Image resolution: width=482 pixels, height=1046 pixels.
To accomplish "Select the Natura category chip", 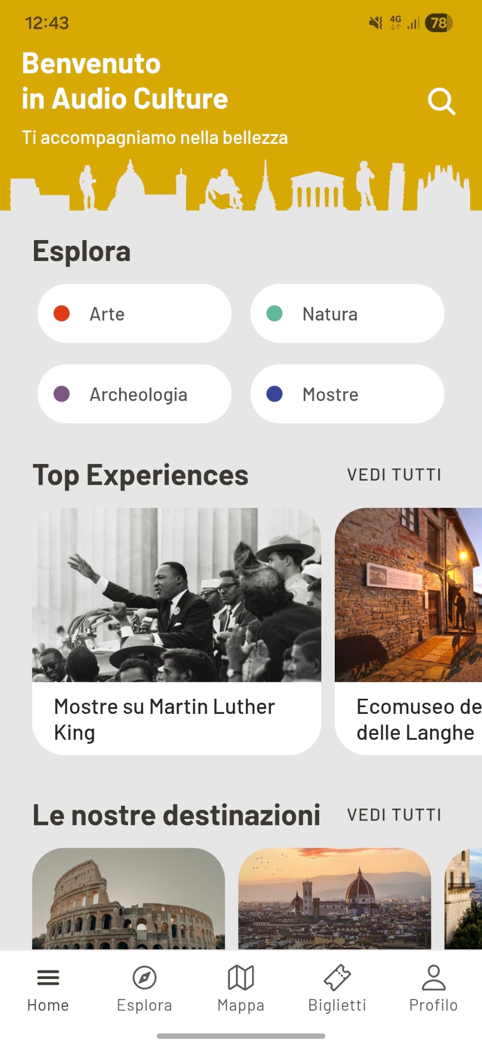I will (347, 314).
